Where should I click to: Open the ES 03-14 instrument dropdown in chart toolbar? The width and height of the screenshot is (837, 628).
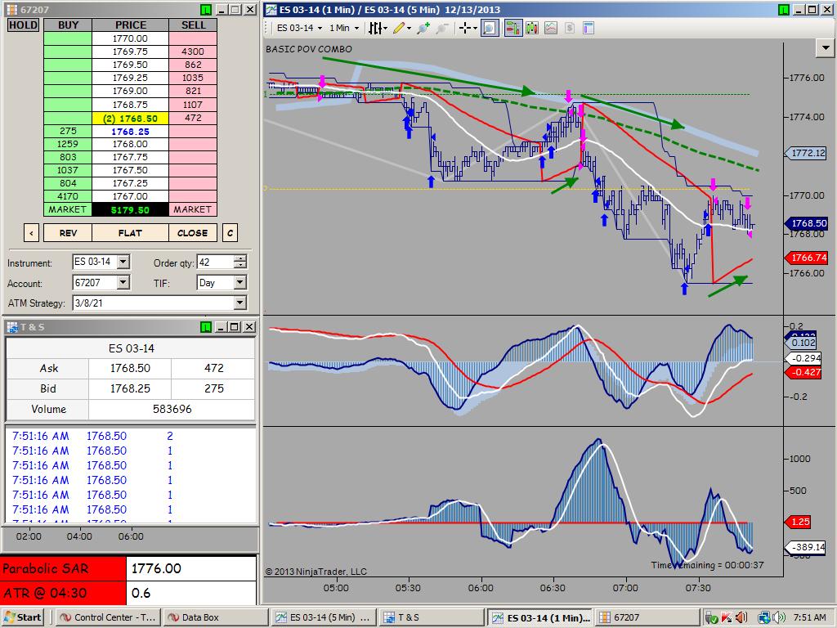(x=299, y=29)
